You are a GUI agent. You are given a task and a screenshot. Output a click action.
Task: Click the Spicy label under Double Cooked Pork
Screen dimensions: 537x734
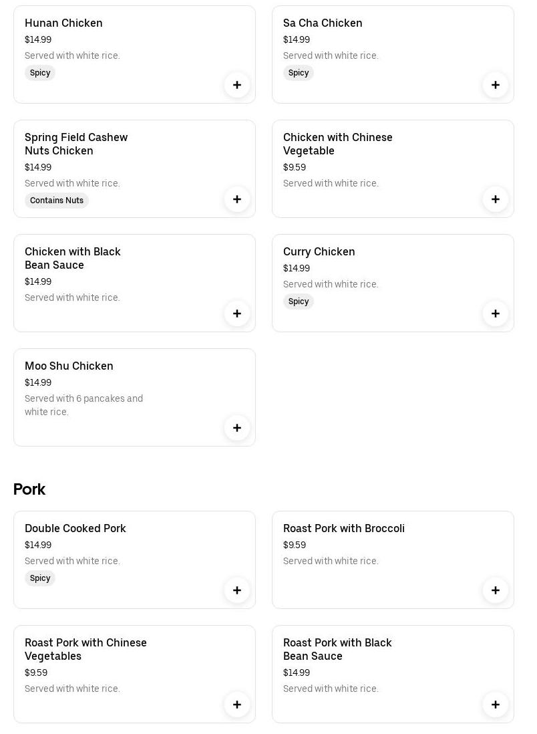click(40, 578)
